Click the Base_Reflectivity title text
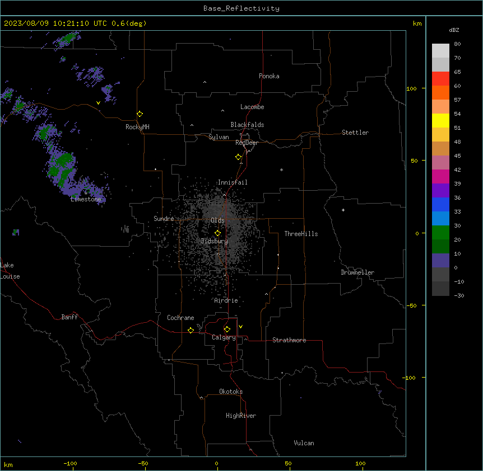483x471 pixels. pos(241,8)
